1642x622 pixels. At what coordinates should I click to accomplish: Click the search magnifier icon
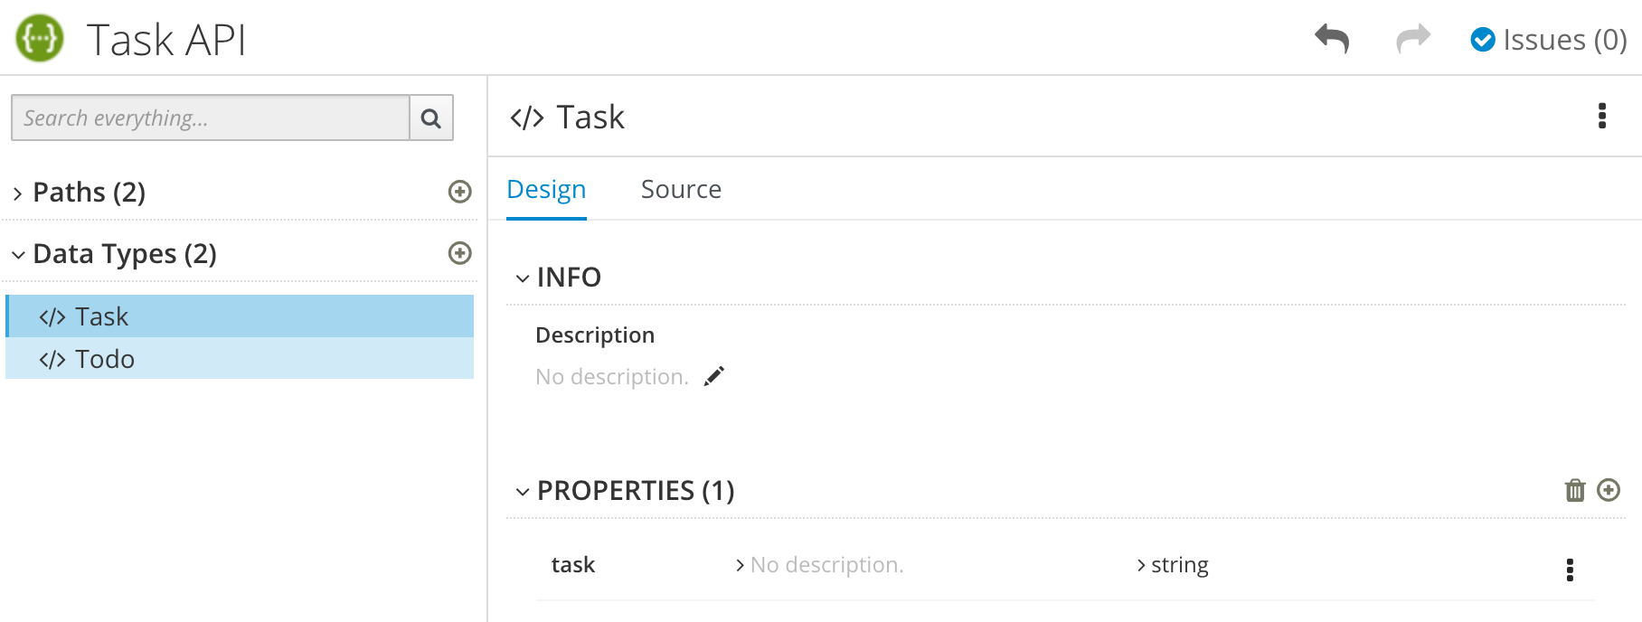click(431, 118)
